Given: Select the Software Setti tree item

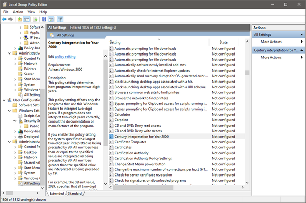Looking at the screenshot, I should 29,105.
